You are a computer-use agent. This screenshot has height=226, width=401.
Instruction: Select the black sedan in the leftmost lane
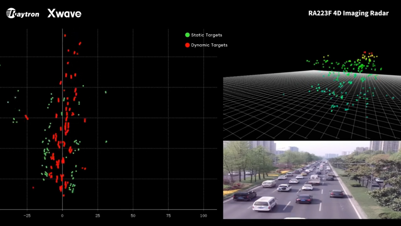pyautogui.click(x=245, y=195)
